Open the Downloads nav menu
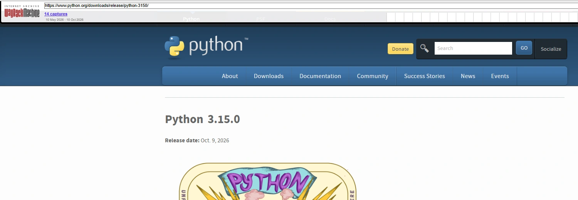This screenshot has width=578, height=200. 269,76
